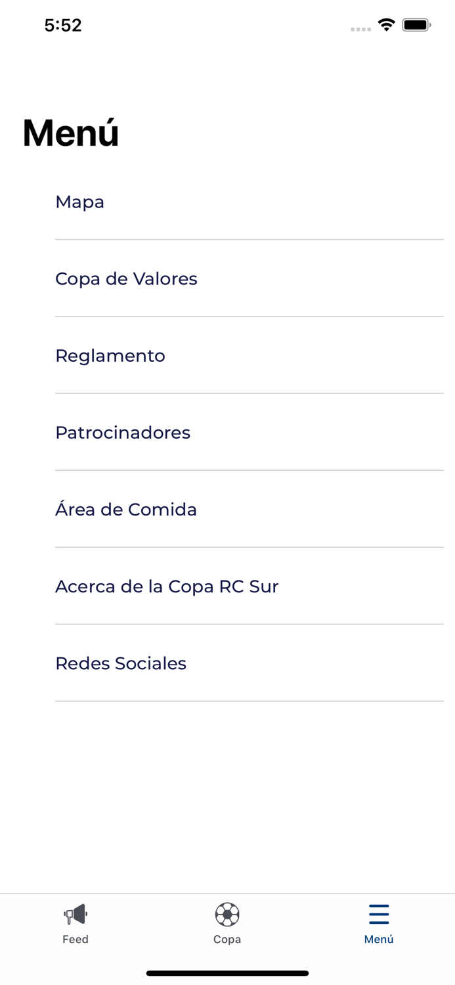This screenshot has width=455, height=985.
Task: Tap the battery indicator icon
Action: pyautogui.click(x=416, y=24)
